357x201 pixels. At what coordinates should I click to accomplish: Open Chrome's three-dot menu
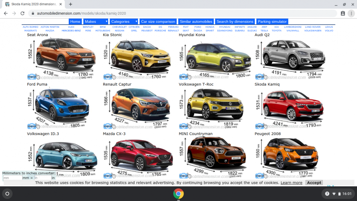coord(351,14)
